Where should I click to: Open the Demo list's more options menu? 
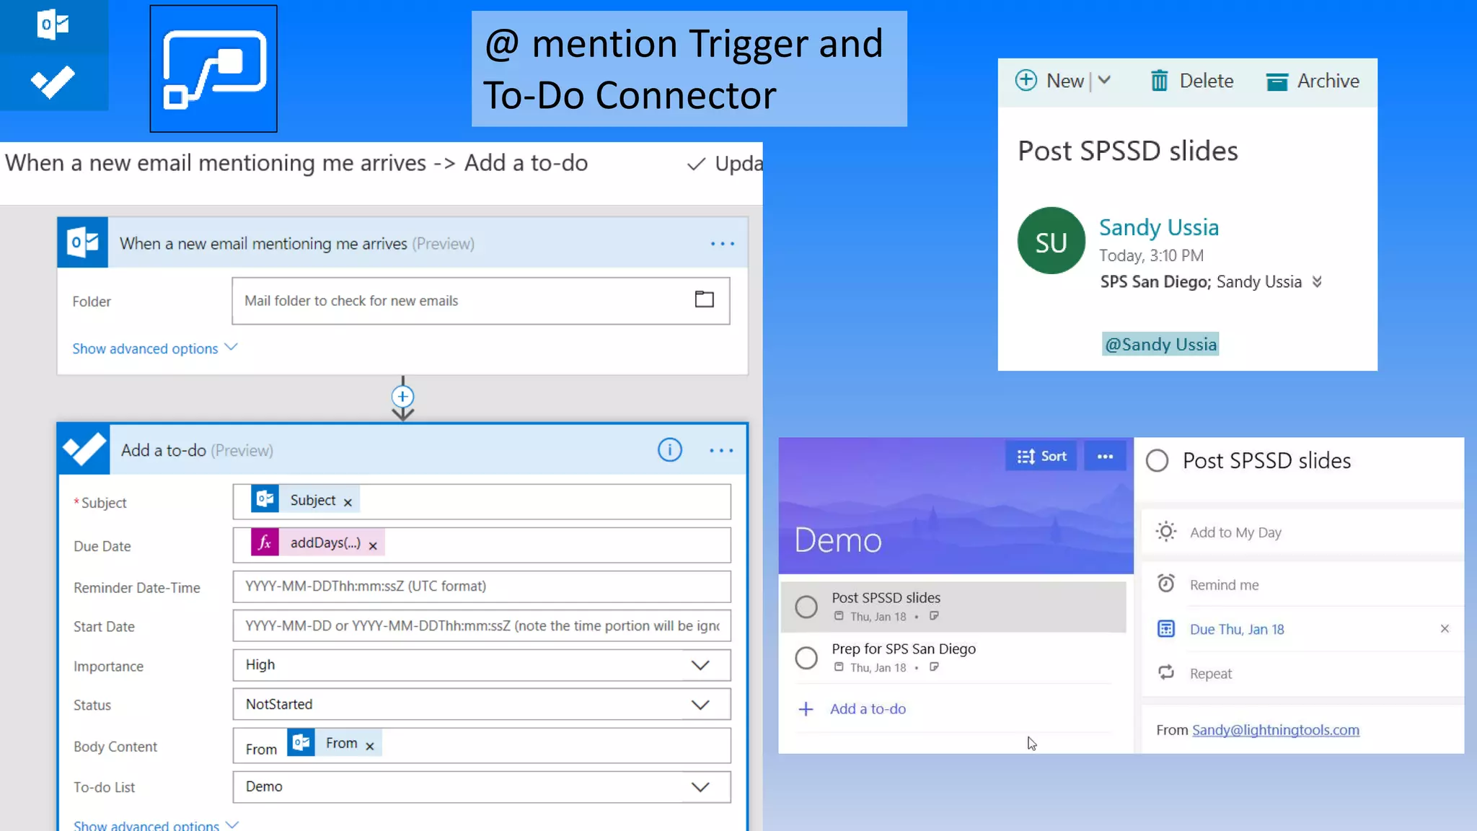click(x=1105, y=457)
